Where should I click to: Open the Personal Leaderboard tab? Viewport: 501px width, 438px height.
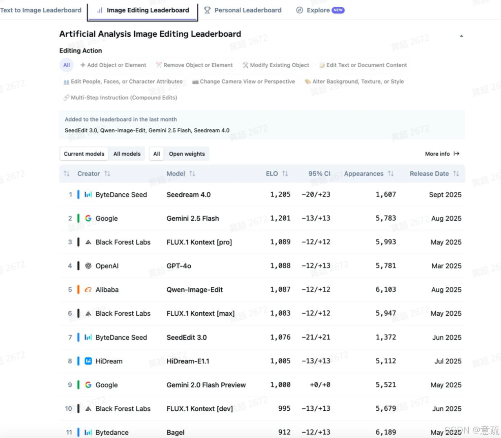click(243, 10)
